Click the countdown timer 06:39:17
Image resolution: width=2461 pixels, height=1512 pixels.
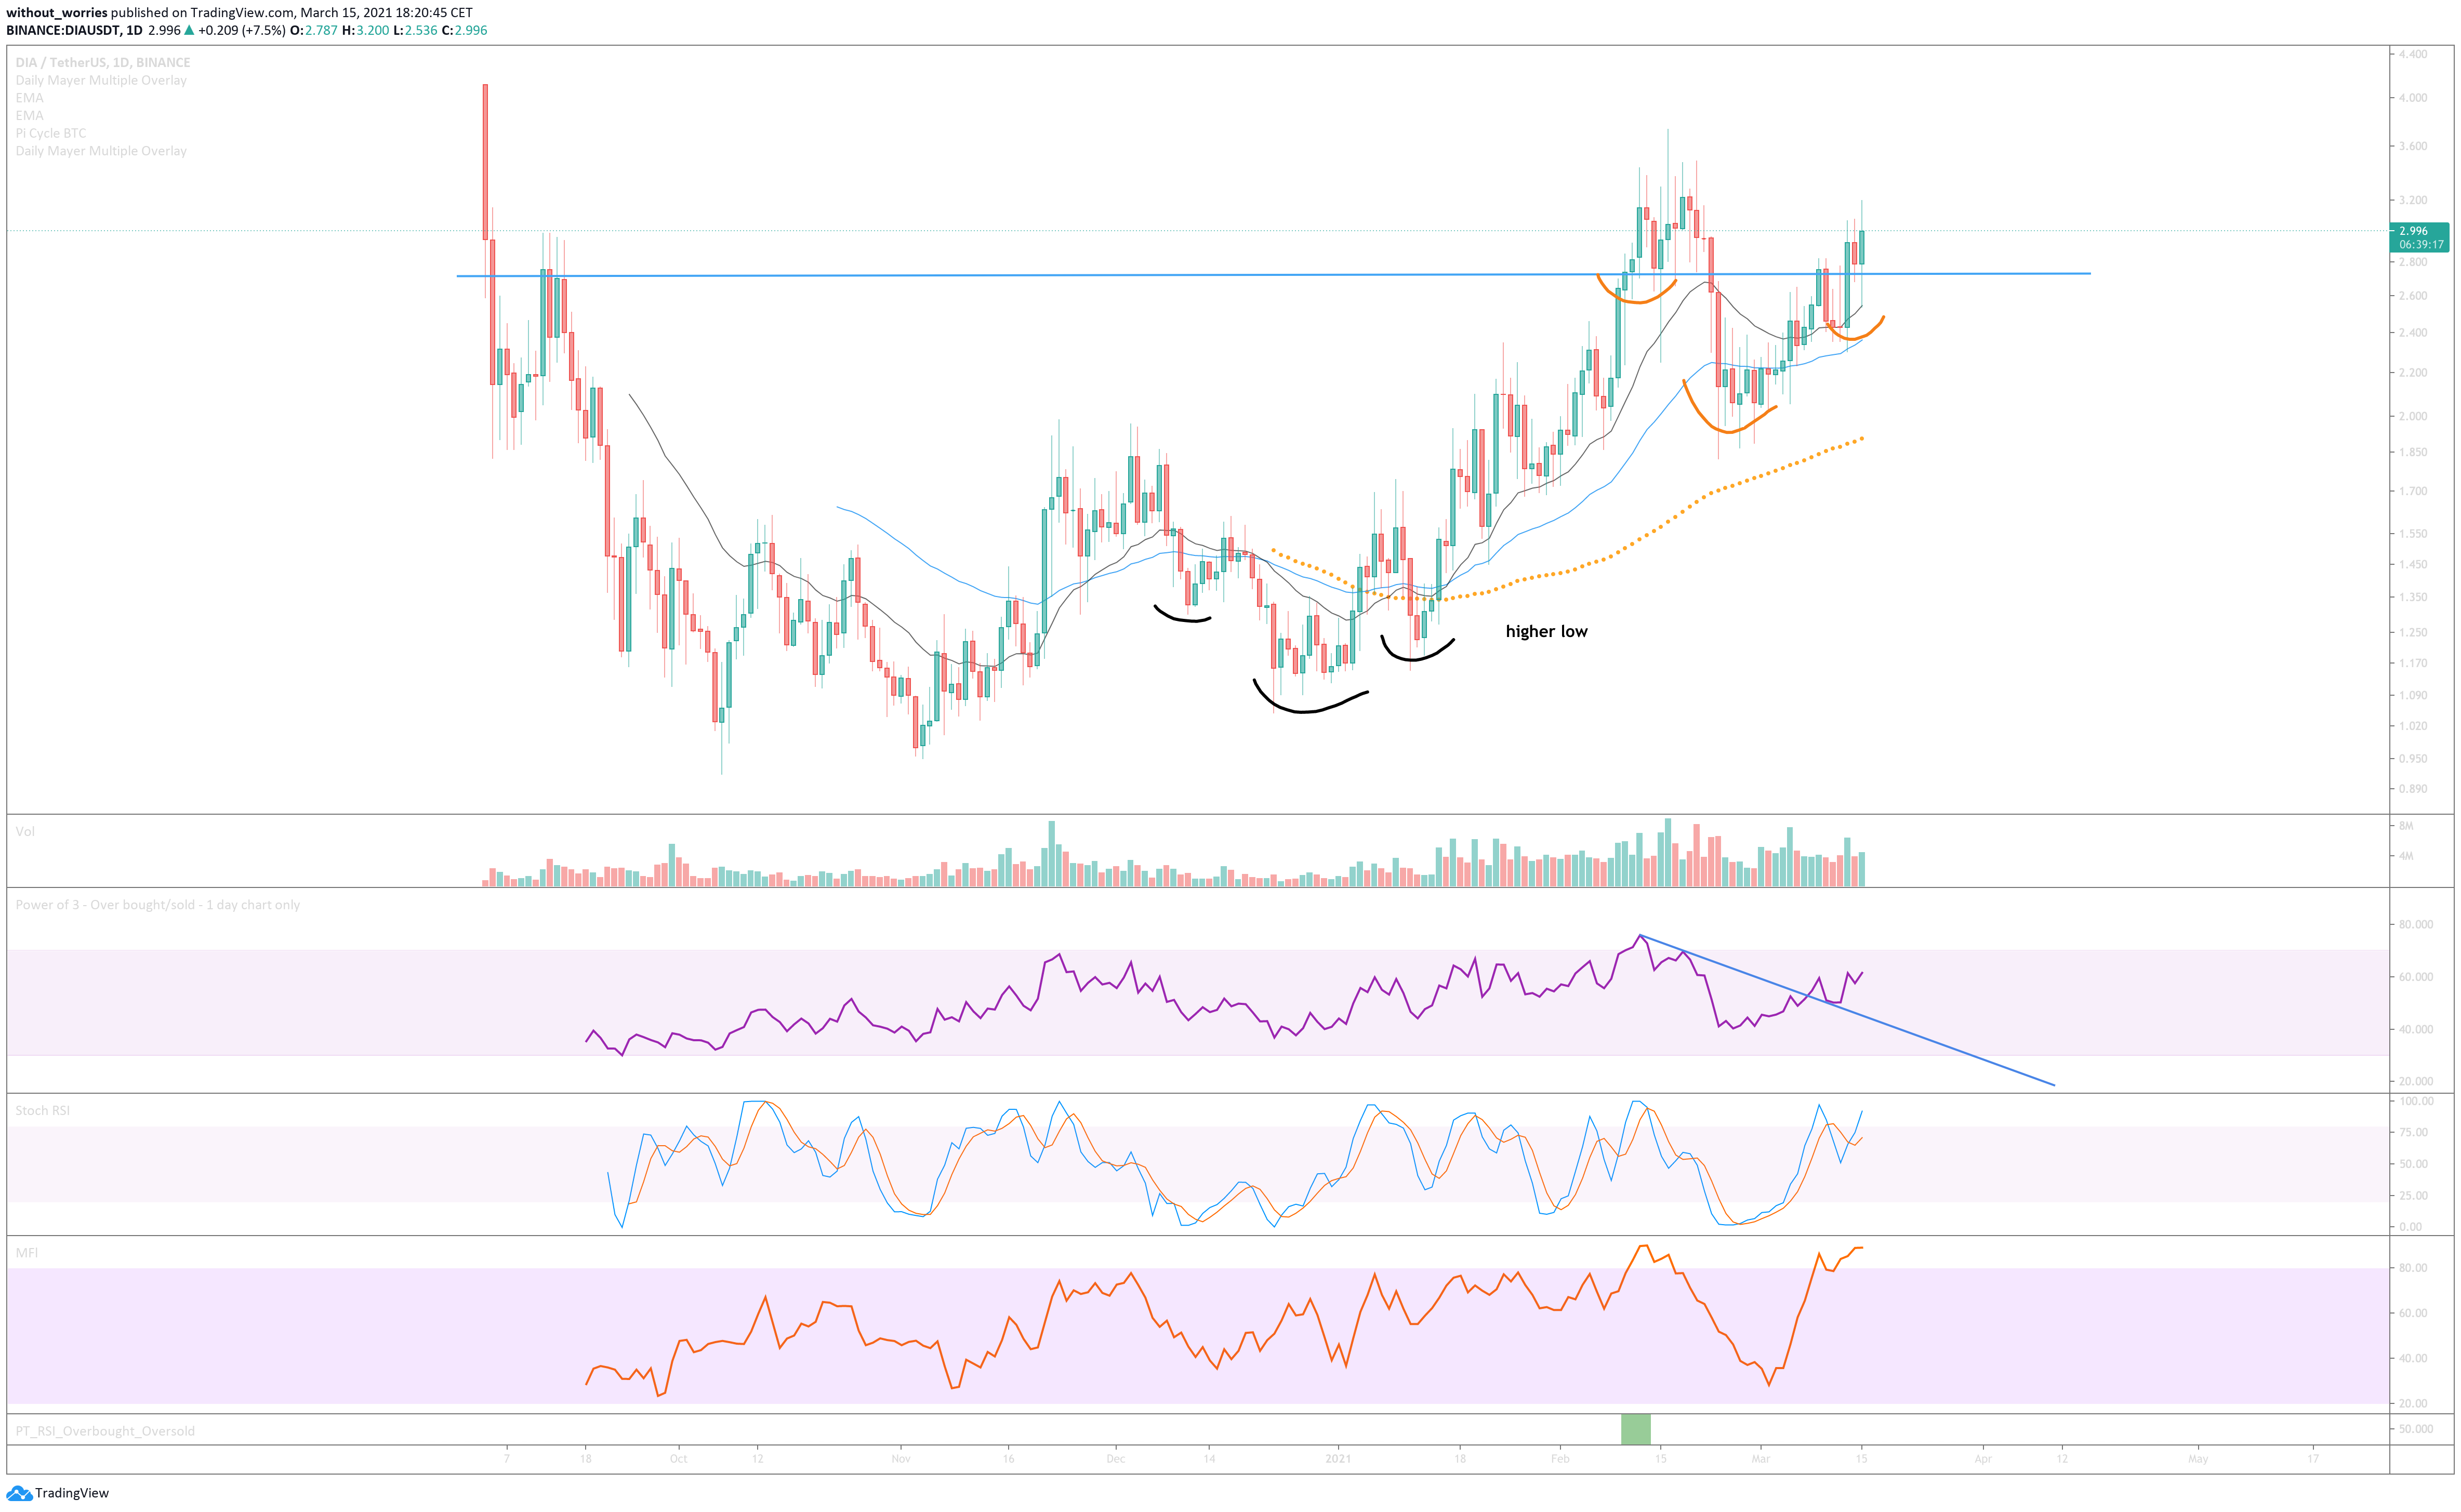click(2421, 245)
